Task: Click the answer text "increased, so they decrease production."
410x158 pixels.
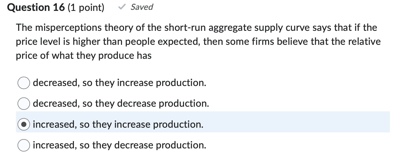Action: tap(119, 145)
